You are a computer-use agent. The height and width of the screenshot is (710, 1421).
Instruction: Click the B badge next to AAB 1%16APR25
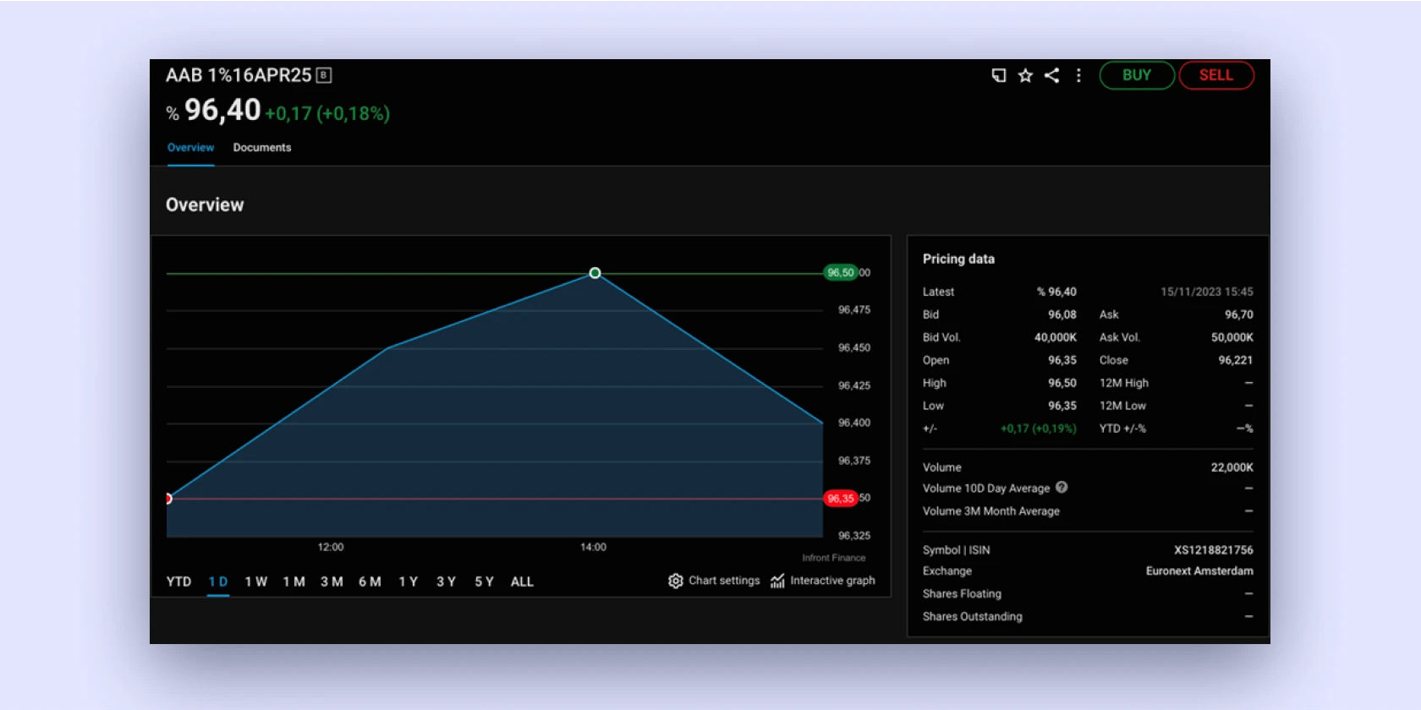(x=323, y=75)
